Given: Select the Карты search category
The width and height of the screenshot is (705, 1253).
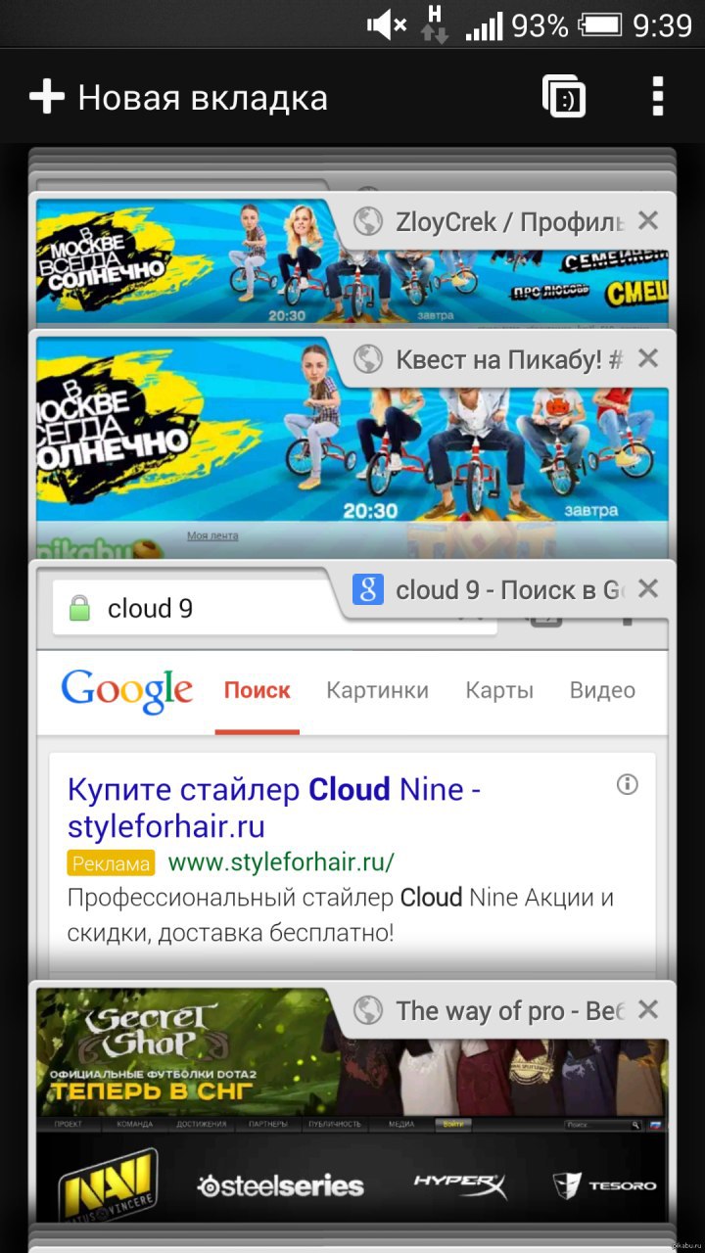Looking at the screenshot, I should (x=499, y=690).
